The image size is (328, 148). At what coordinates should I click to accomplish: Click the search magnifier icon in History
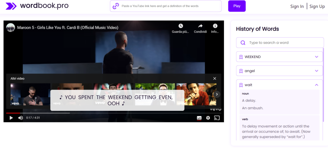tap(243, 43)
